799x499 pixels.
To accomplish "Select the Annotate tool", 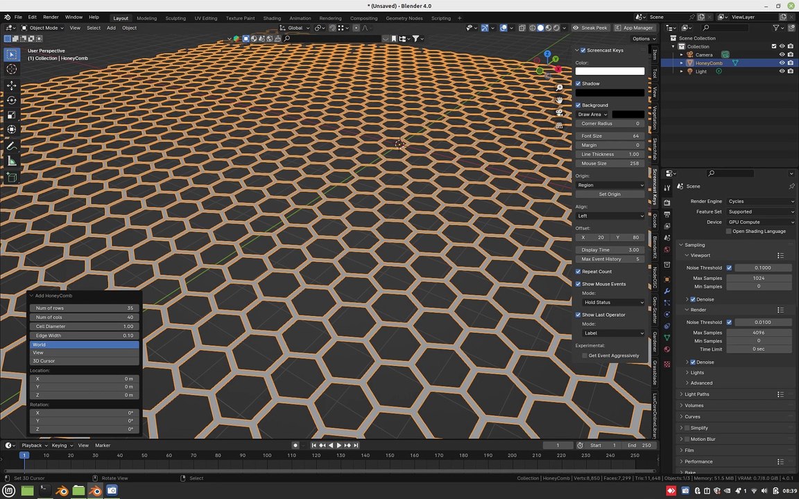I will [x=12, y=147].
